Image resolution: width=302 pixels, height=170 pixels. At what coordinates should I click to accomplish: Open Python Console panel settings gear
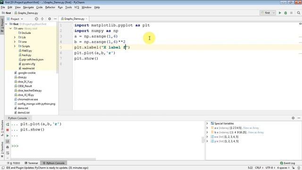point(293,118)
